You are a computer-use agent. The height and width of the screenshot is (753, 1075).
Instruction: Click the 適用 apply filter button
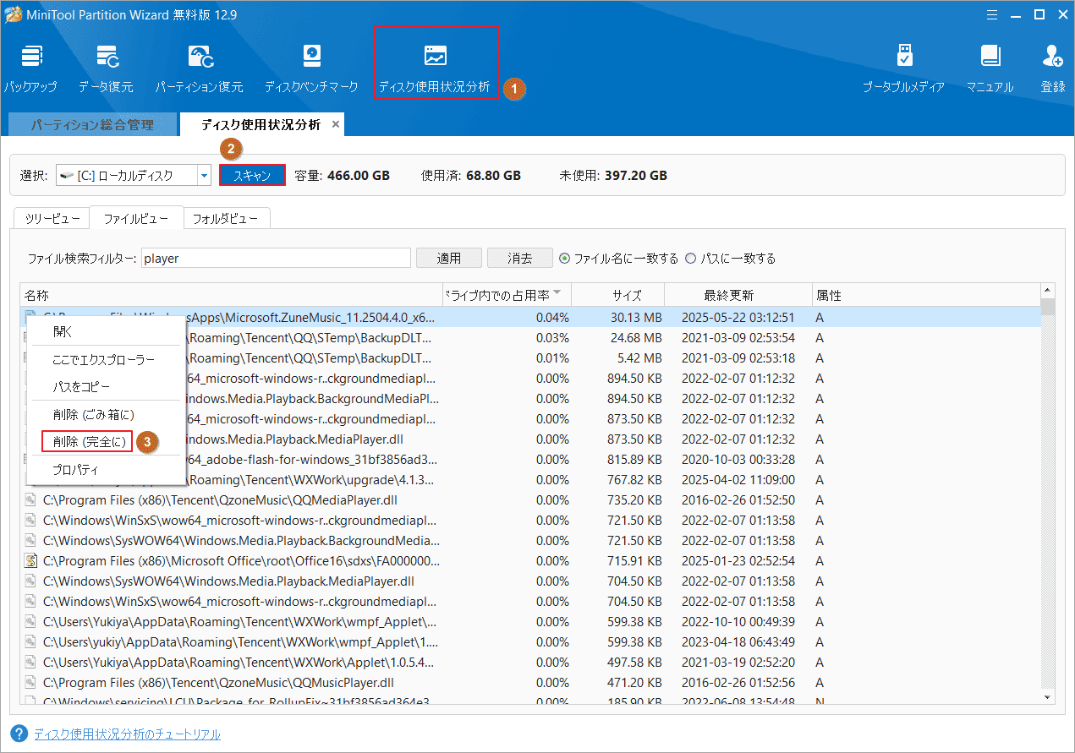[449, 258]
